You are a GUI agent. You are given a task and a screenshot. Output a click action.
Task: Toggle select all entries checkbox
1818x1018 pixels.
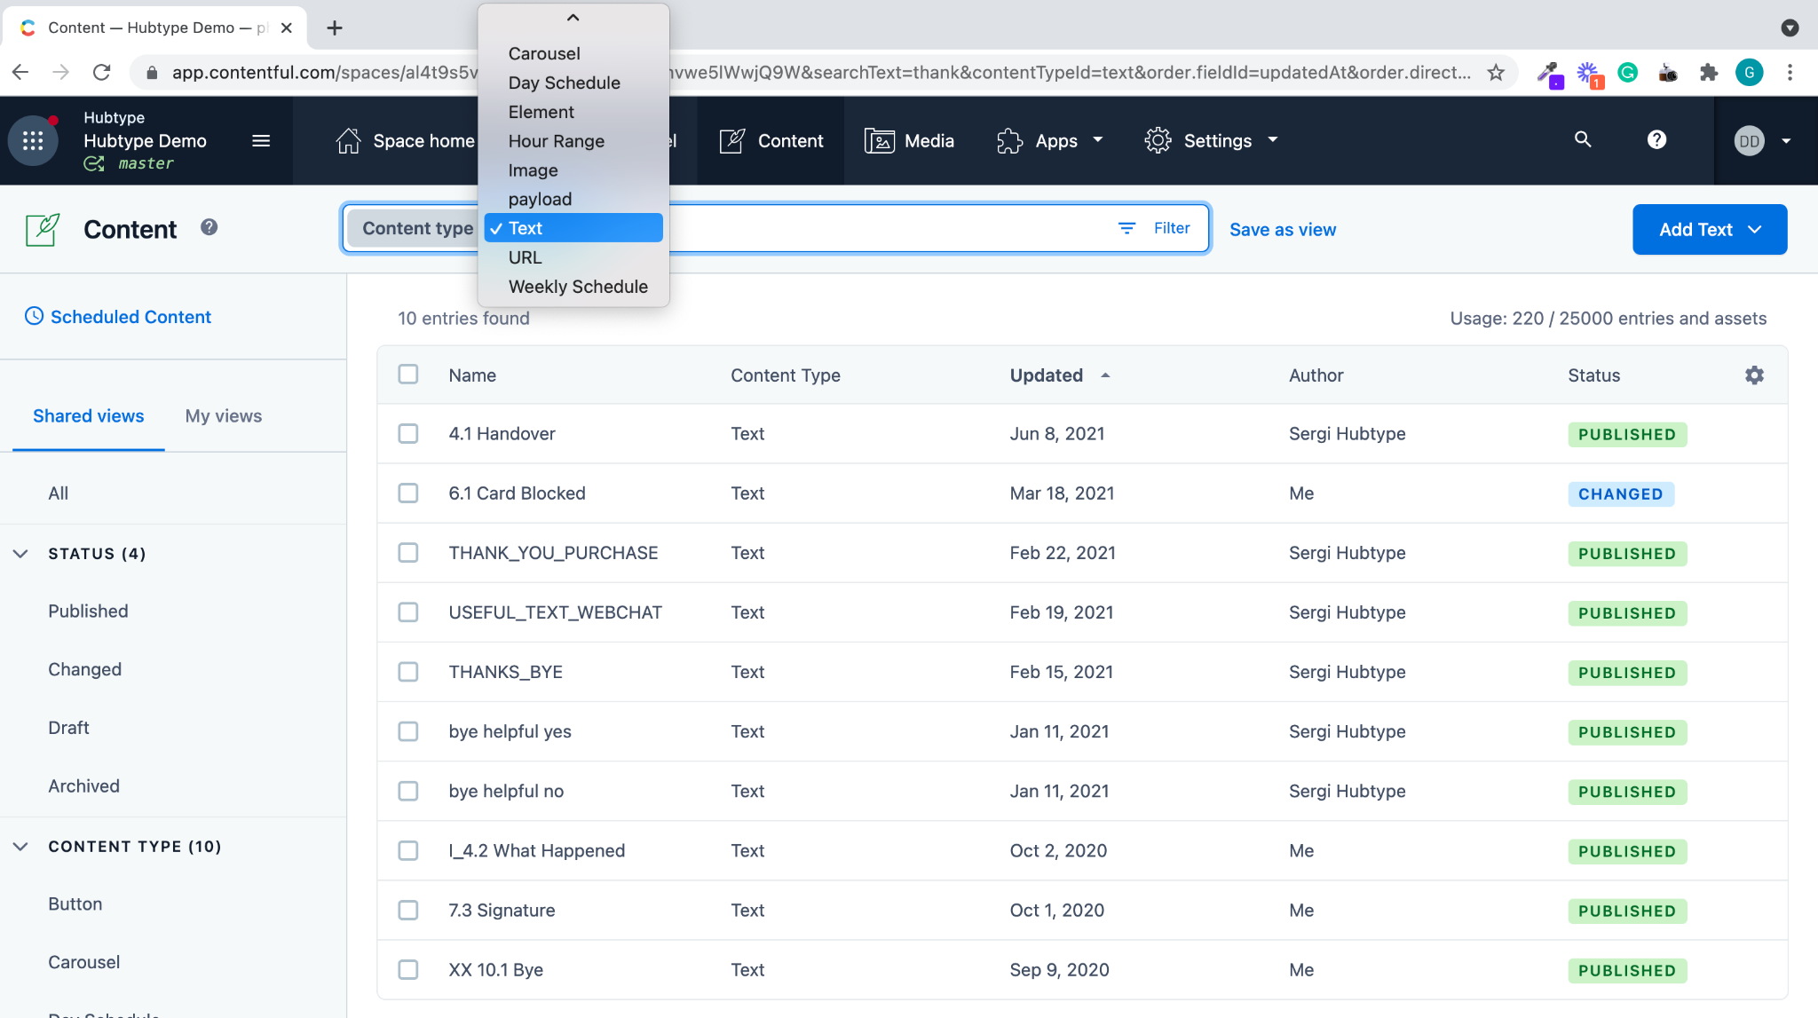click(408, 374)
